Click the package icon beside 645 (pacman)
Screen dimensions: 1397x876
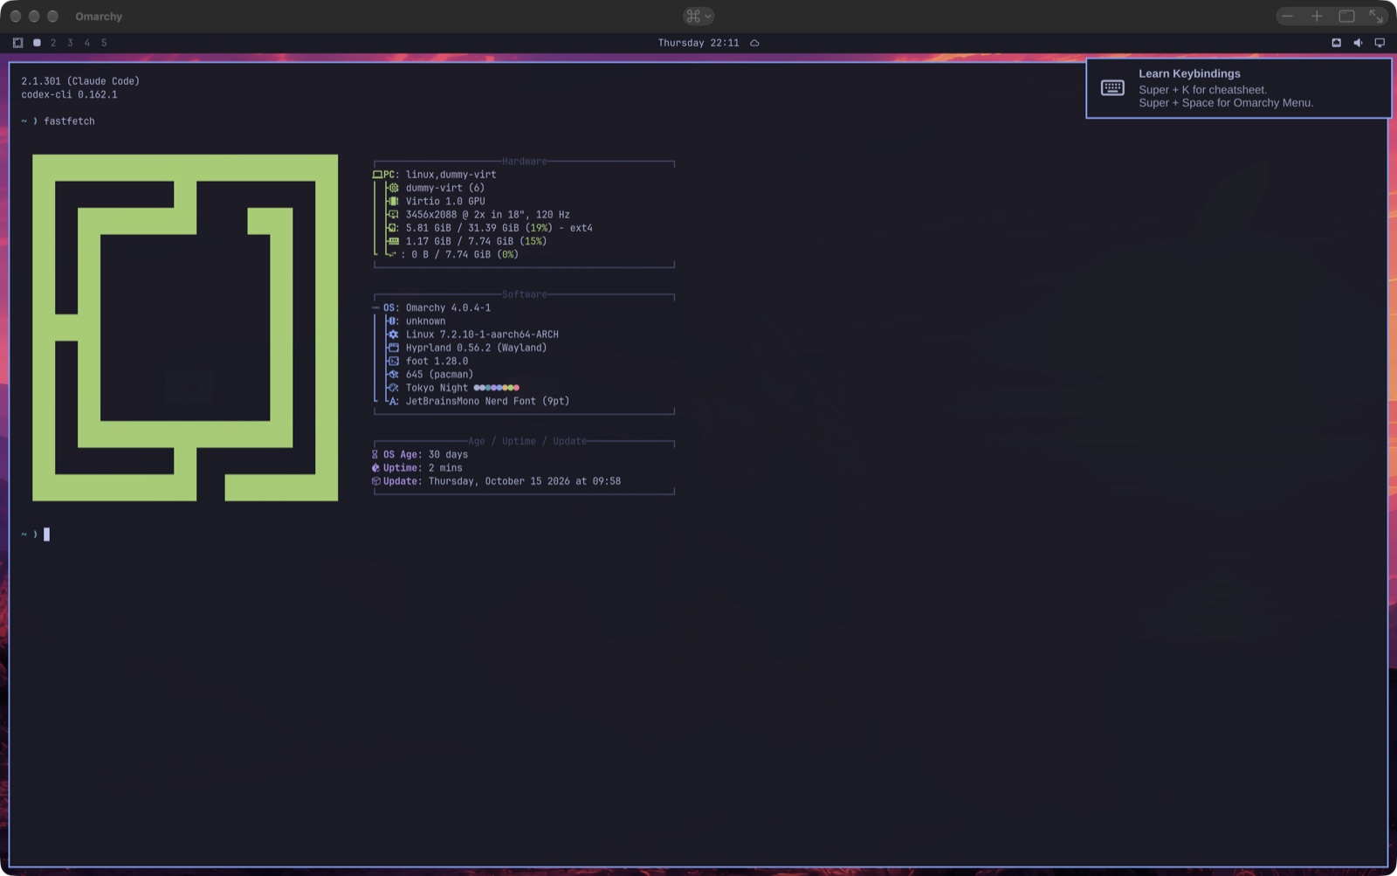393,375
